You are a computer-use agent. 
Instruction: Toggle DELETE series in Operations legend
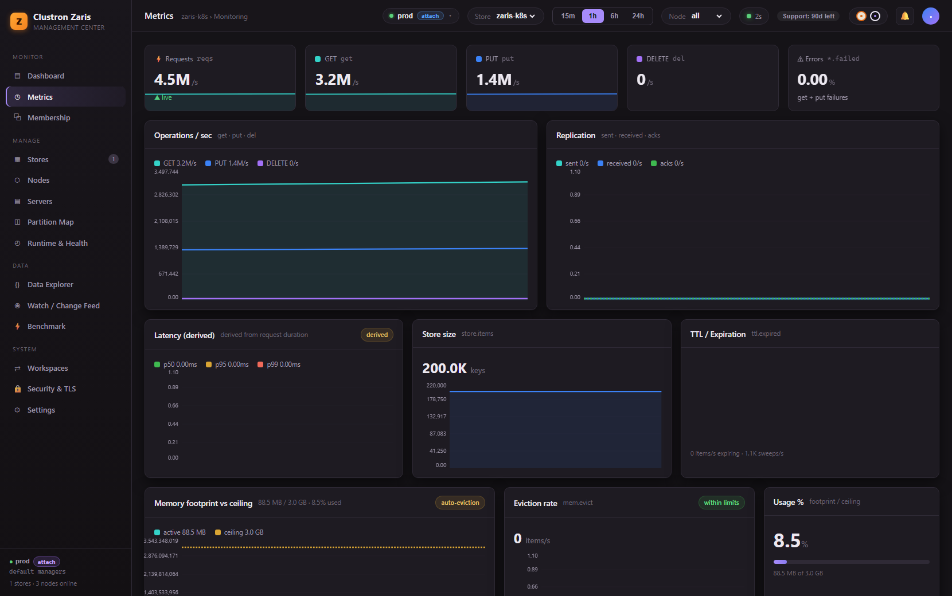pyautogui.click(x=278, y=163)
